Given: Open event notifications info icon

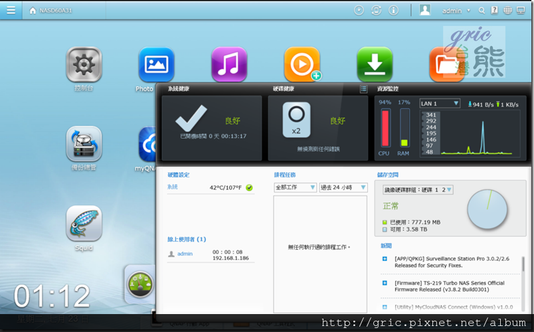Looking at the screenshot, I should (x=393, y=11).
